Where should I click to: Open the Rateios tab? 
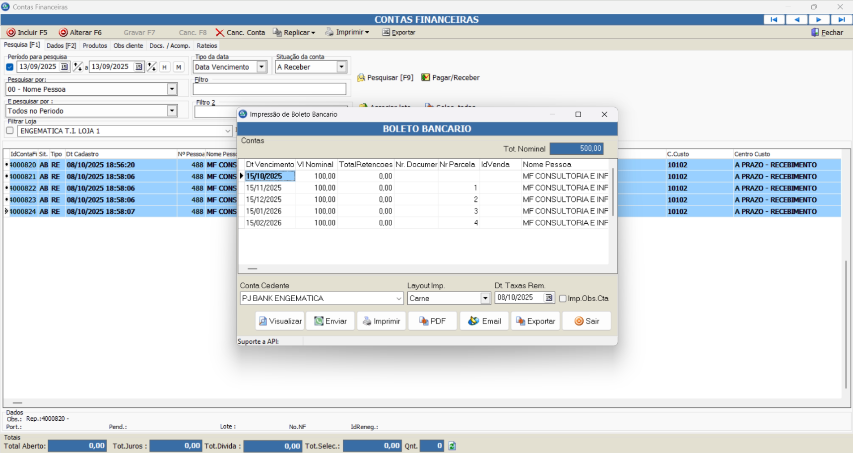(x=207, y=46)
